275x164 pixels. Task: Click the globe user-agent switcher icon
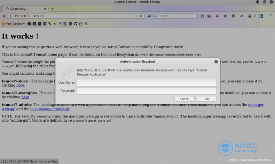(x=250, y=16)
